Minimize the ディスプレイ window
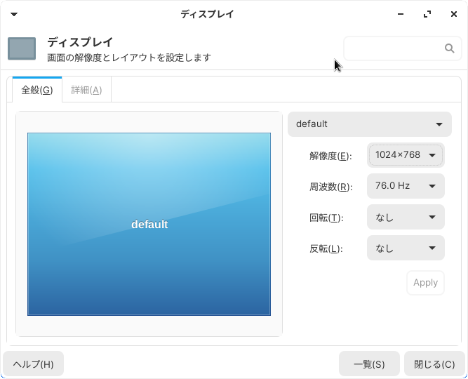Screen dimensions: 468x379 pyautogui.click(x=401, y=14)
